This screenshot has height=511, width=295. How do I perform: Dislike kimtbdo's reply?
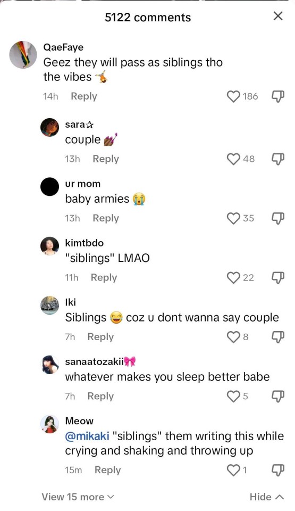pos(278,278)
